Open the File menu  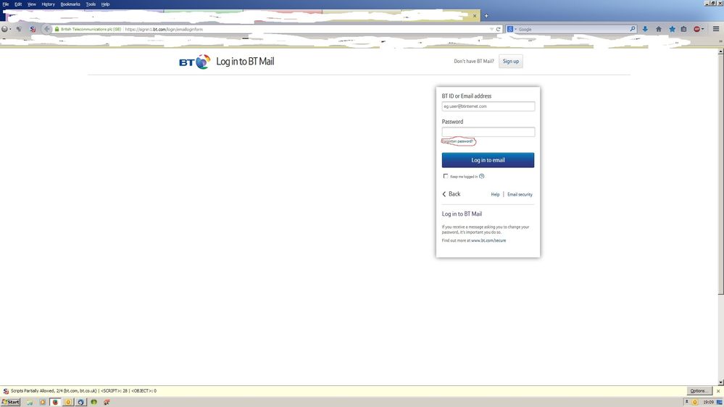click(6, 4)
